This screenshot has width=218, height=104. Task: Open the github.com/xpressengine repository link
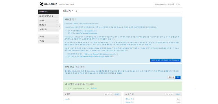pyautogui.click(x=87, y=33)
